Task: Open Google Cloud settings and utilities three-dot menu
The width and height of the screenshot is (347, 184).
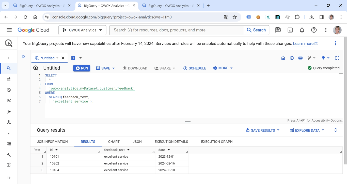Action: point(326,30)
